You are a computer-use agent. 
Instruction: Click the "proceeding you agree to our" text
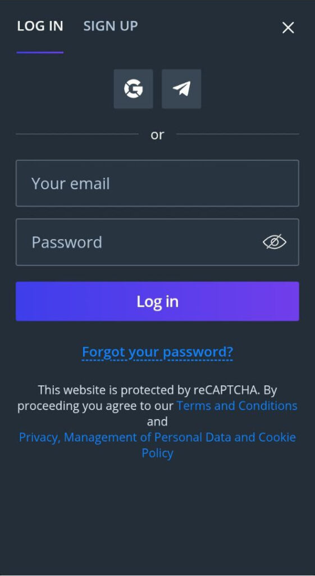pyautogui.click(x=95, y=406)
